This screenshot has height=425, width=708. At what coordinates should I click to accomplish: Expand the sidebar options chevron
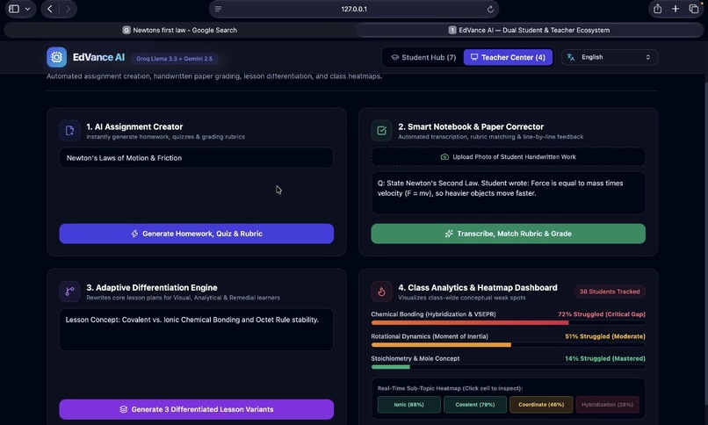(x=27, y=9)
